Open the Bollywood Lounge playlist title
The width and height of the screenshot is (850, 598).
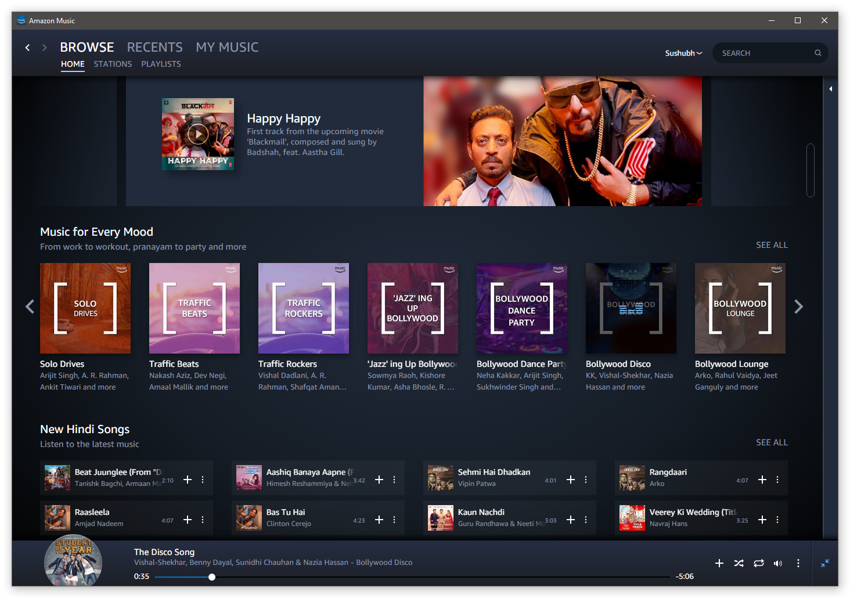click(732, 364)
